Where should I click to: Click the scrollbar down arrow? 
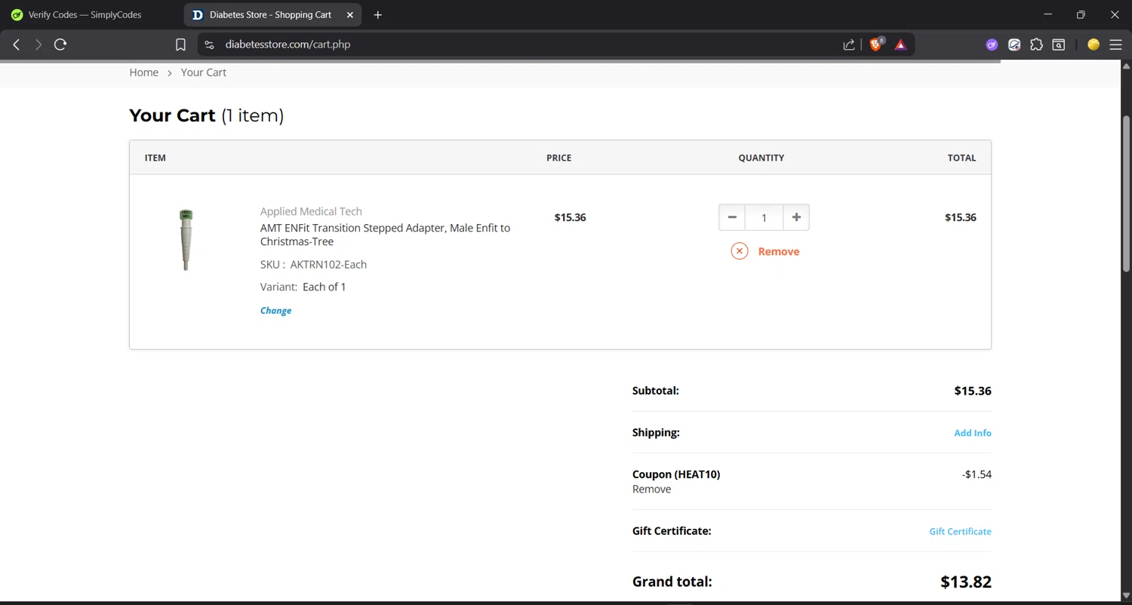pos(1126,596)
